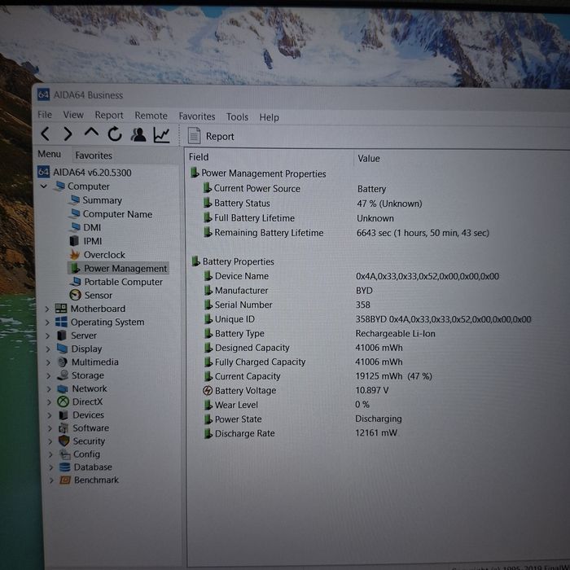570x570 pixels.
Task: Click the Back navigation arrow
Action: [x=45, y=134]
